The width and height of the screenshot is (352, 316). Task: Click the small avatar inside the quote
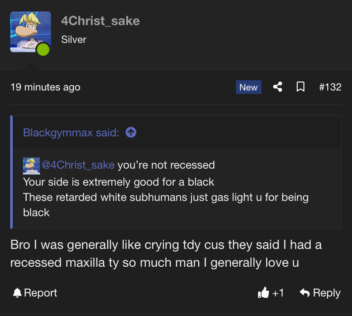click(x=31, y=165)
